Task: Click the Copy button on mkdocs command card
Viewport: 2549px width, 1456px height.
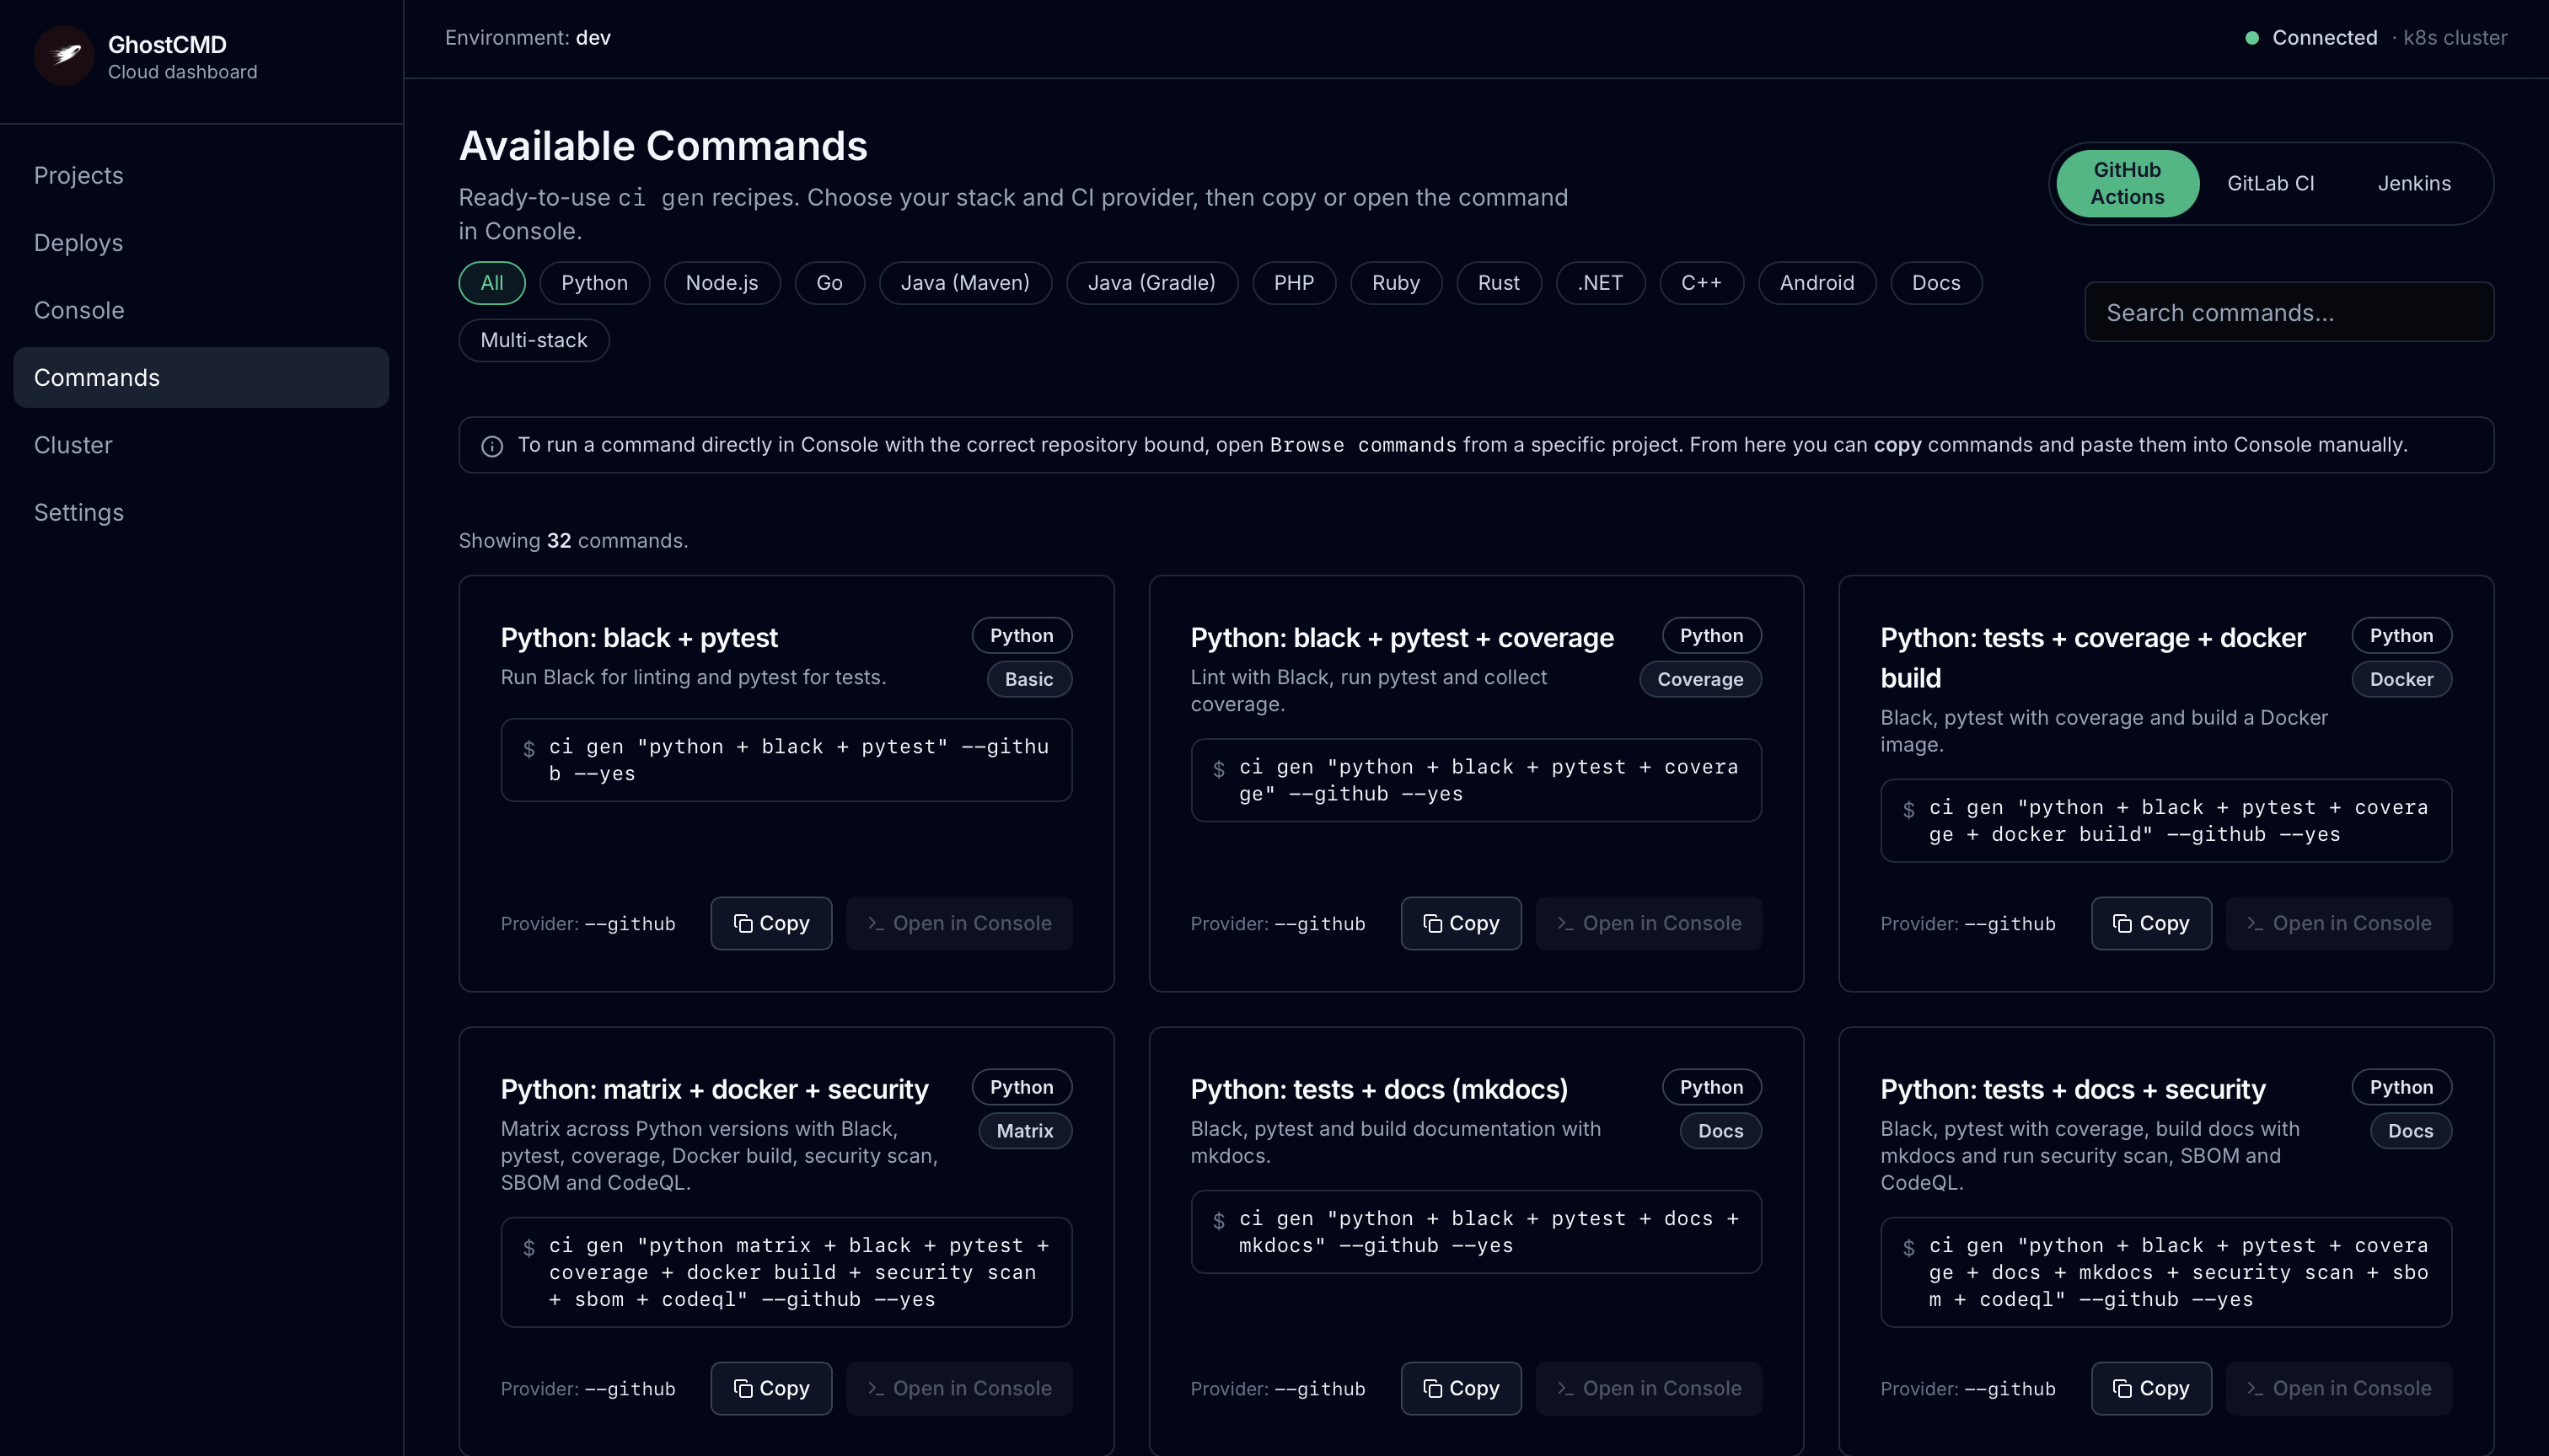Action: (x=1461, y=1388)
